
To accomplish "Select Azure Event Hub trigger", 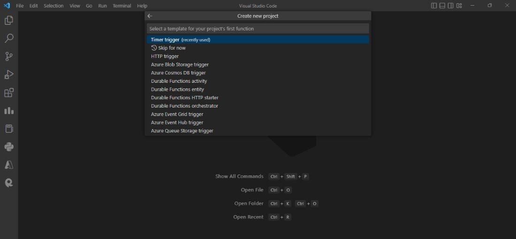I will coord(258,123).
